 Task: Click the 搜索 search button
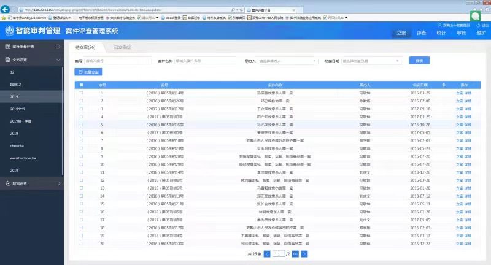pos(419,61)
